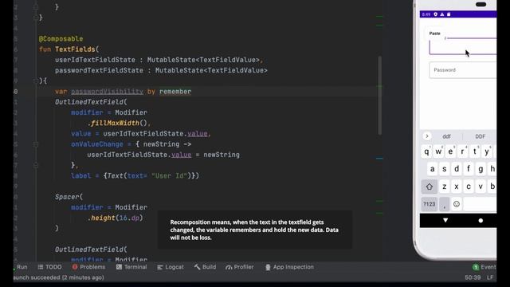Image resolution: width=510 pixels, height=287 pixels.
Task: Tap the t key on keyboard
Action: click(475, 151)
